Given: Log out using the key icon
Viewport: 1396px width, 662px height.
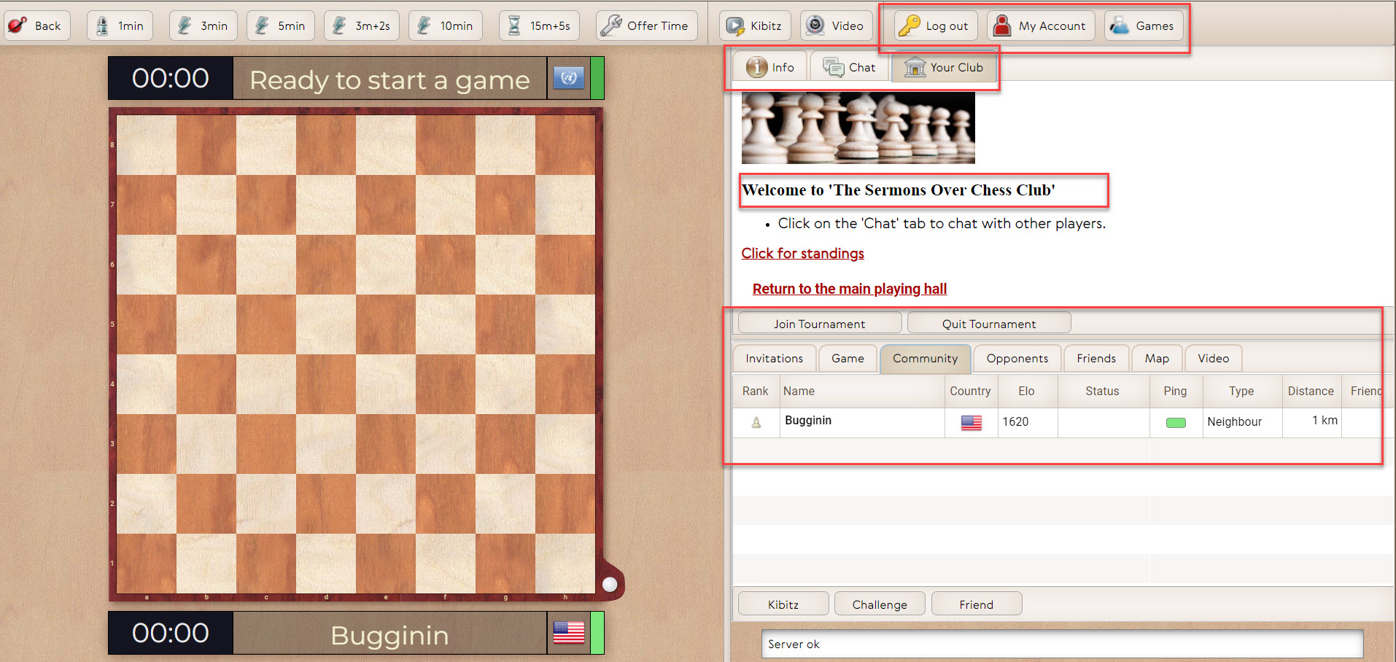Looking at the screenshot, I should point(910,26).
